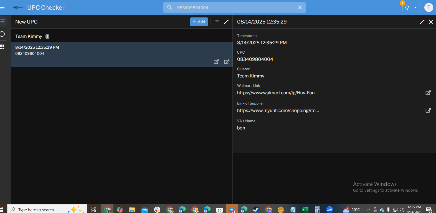Open the Walmart link URL
436x213 pixels.
(x=277, y=93)
